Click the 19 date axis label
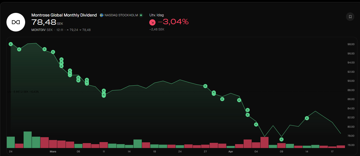Viewport: 360px width, 156px height. click(x=154, y=152)
